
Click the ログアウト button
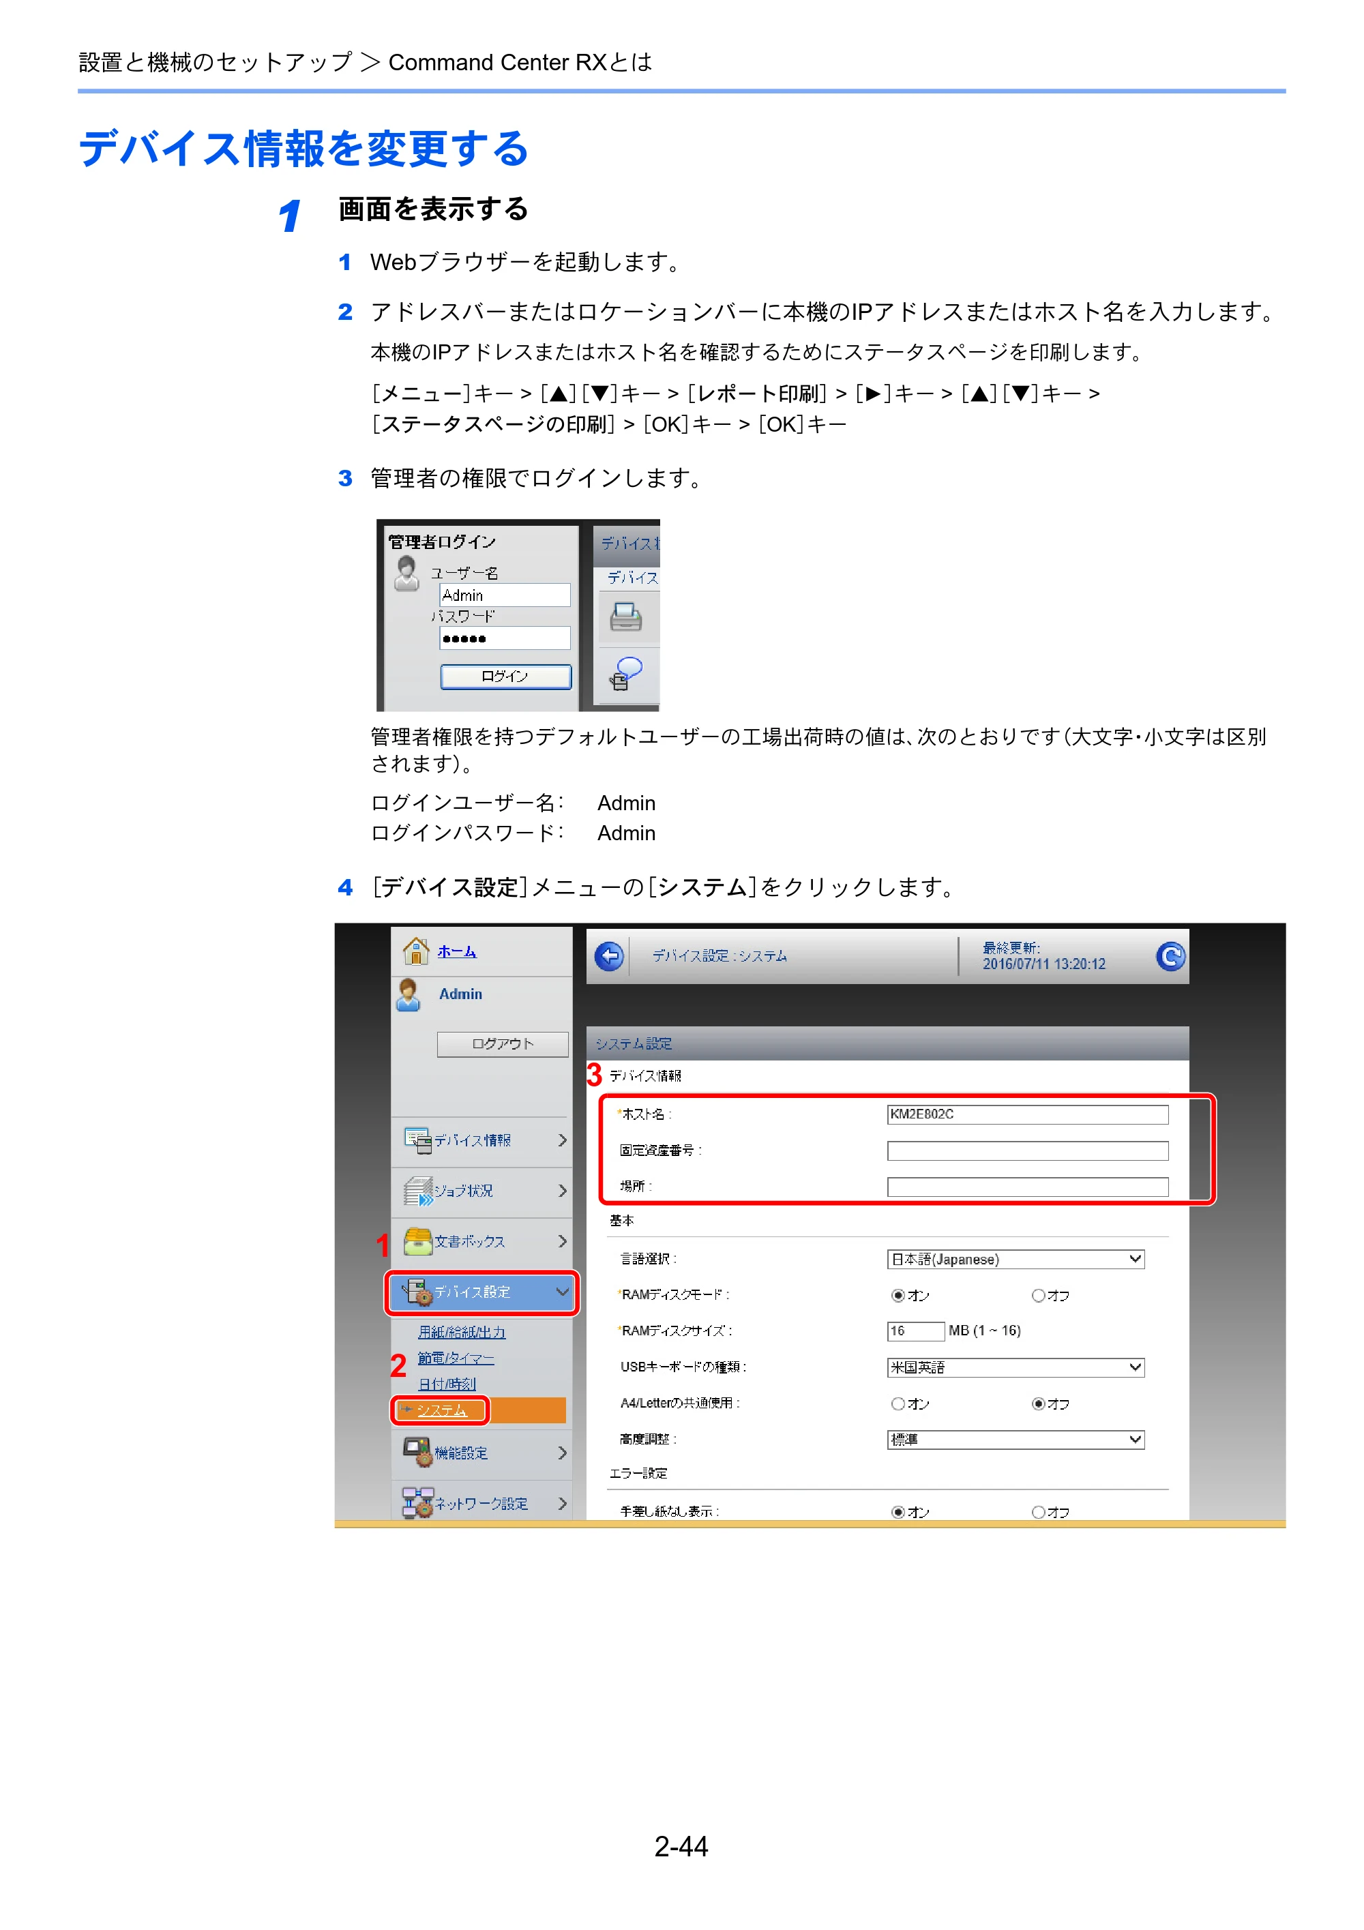pos(503,1044)
